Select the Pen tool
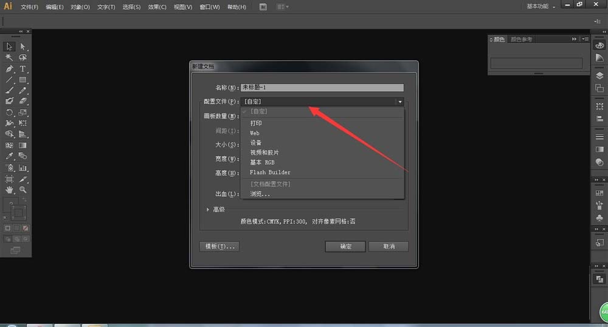The image size is (608, 327). click(9, 69)
